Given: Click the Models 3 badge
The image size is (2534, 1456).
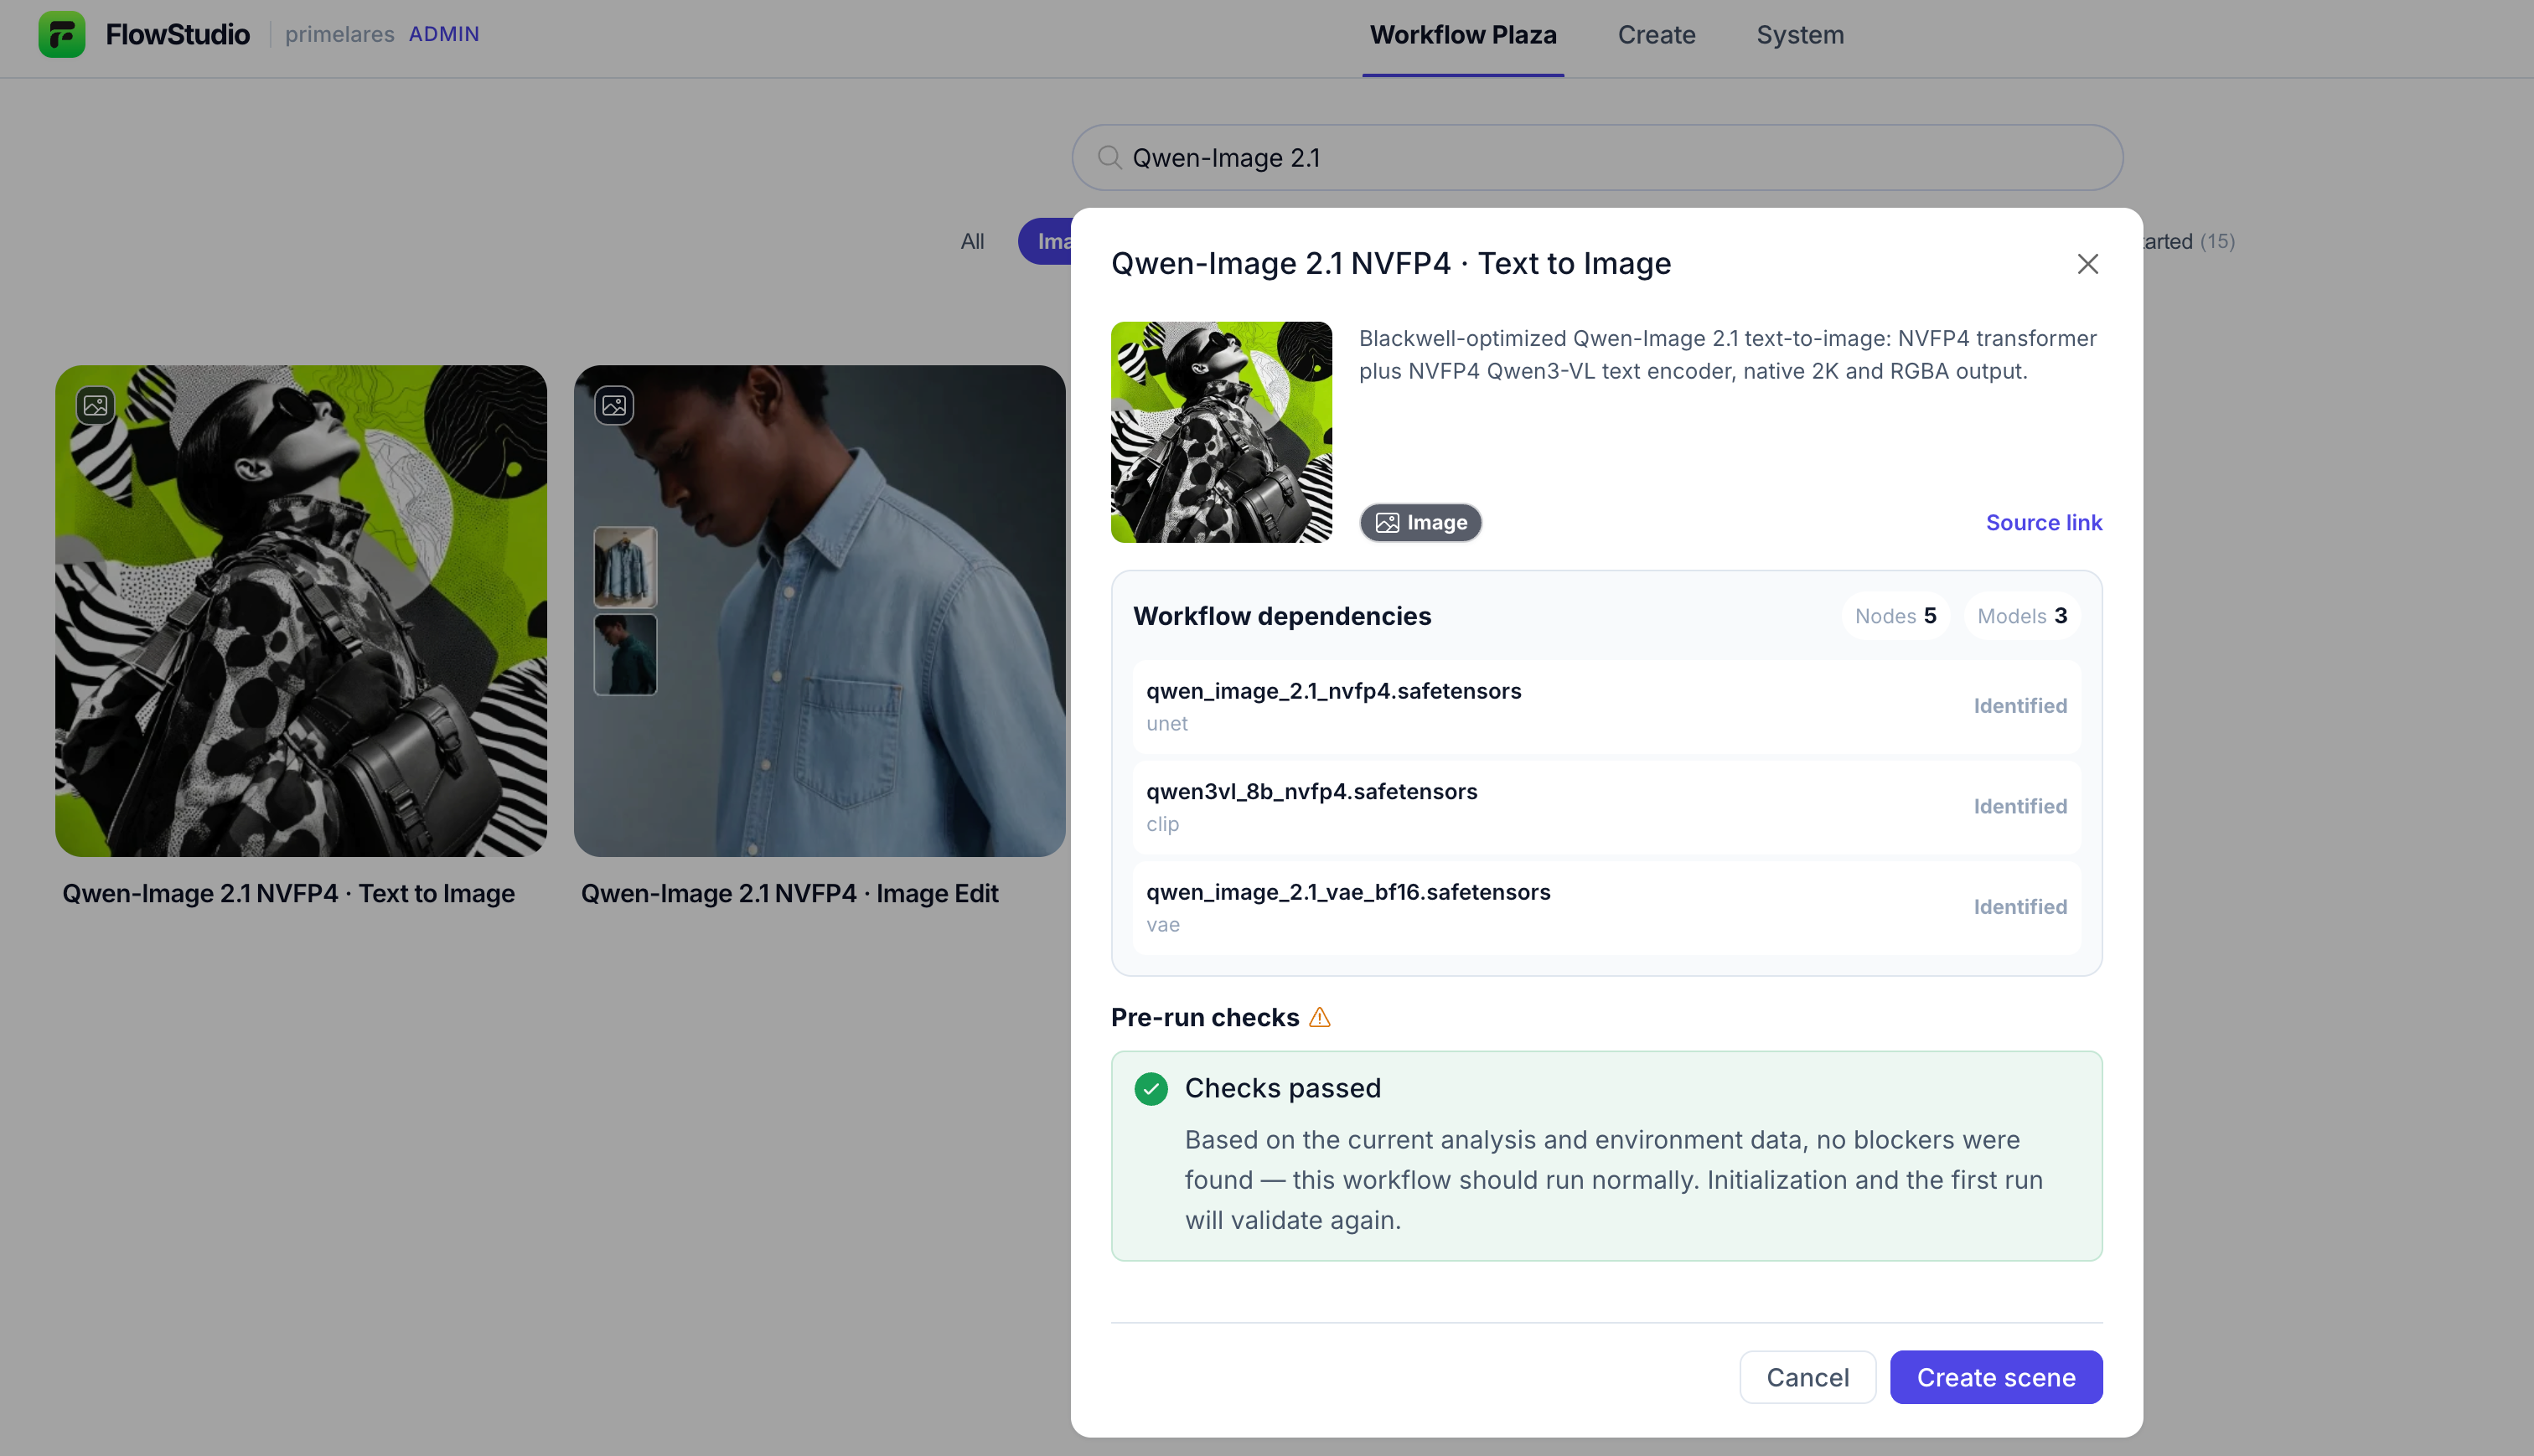Looking at the screenshot, I should [x=2022, y=616].
